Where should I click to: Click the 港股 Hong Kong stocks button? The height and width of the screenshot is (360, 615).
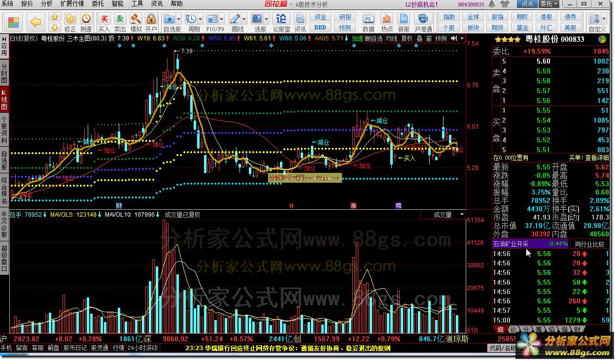(546, 17)
